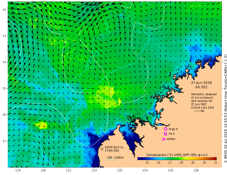The height and width of the screenshot is (175, 227).
Task: Click the 'drifter' legend label
Action: tap(171, 139)
